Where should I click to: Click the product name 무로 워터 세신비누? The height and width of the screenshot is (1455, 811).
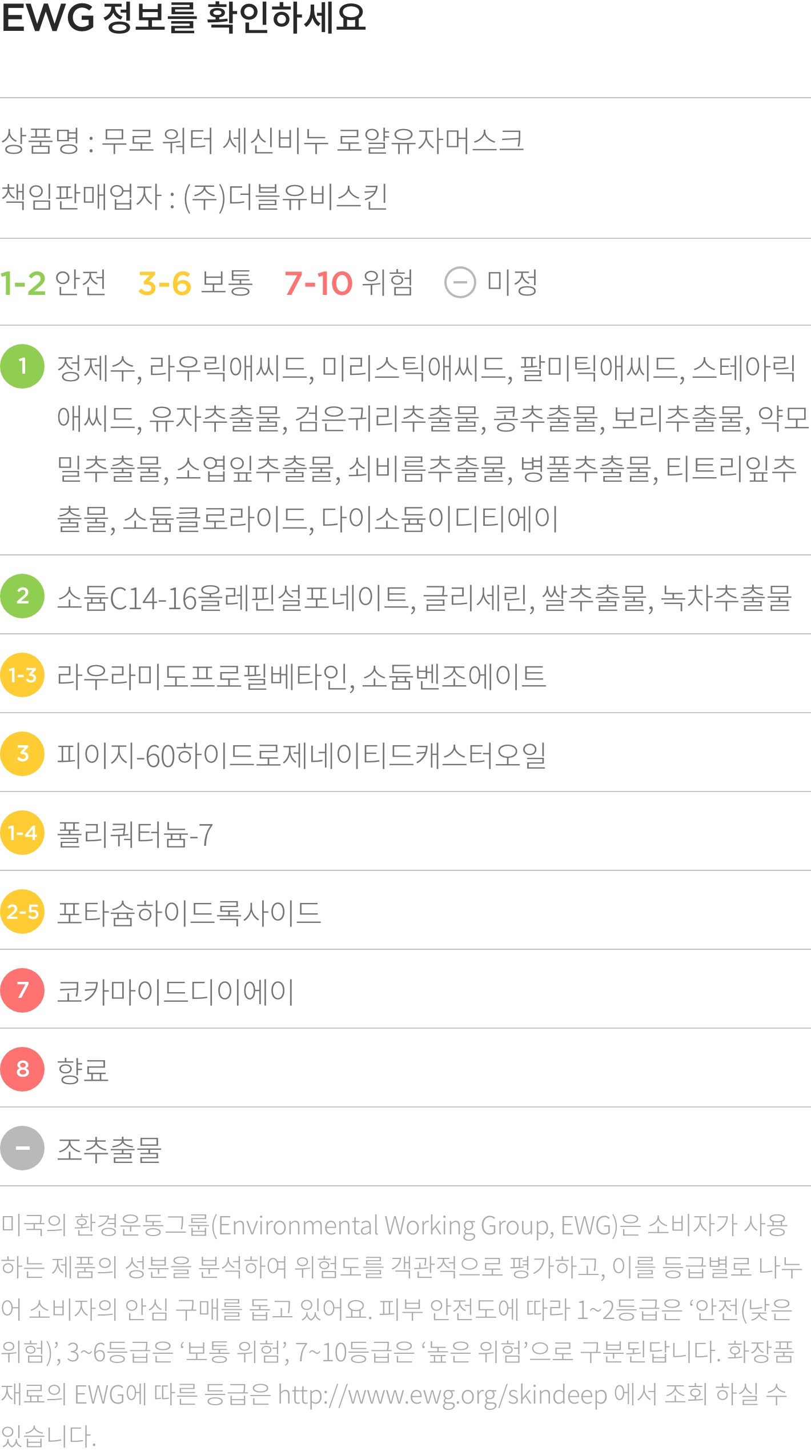coord(312,141)
